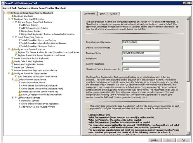This screenshot has width=193, height=143.
Task: Click status icon beside Add MSOLAP.5 as Trusted Provider
Action: pyautogui.click(x=20, y=107)
